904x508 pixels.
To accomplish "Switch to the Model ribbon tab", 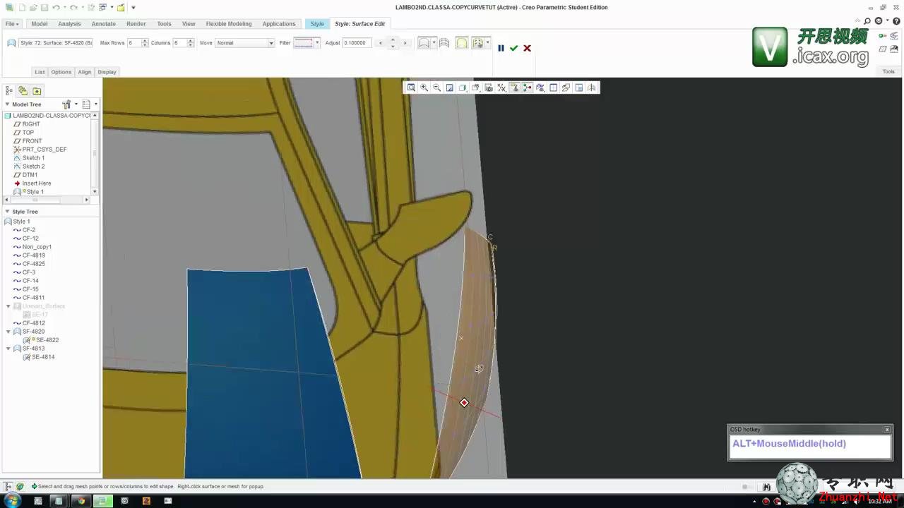I will (x=40, y=23).
